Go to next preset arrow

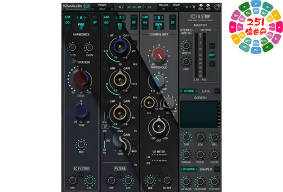112,9
